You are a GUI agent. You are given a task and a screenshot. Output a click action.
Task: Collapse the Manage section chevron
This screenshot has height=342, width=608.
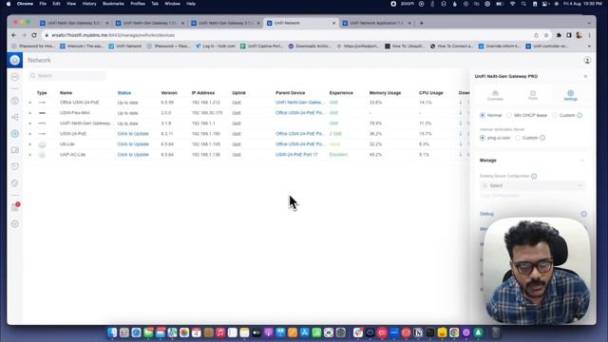coord(582,161)
